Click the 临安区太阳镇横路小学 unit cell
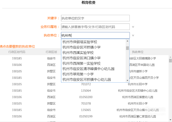This screenshot has height=122, width=172. pos(143,58)
